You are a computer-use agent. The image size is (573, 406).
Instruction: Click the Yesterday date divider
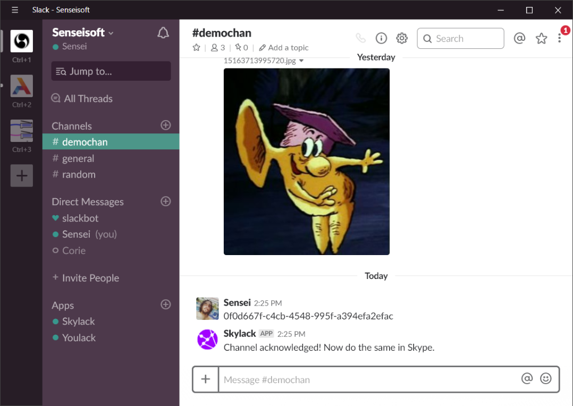[x=376, y=57]
